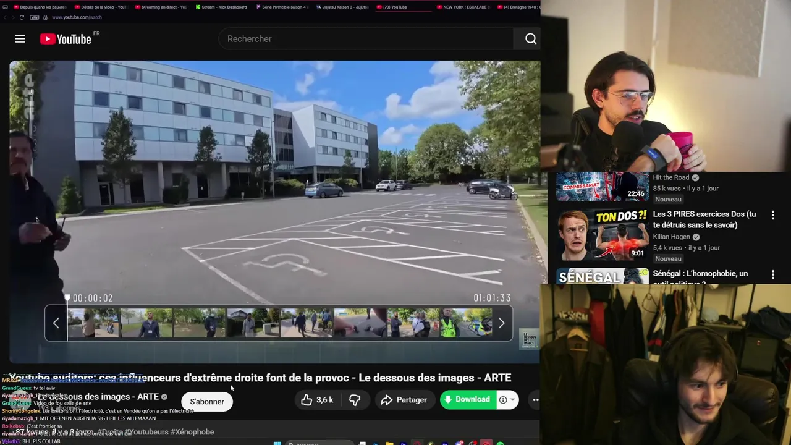Go forward with the browser forward arrow
The height and width of the screenshot is (445, 791).
pos(14,17)
